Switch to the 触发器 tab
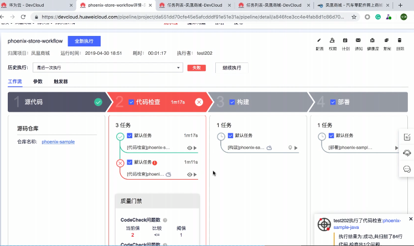414x246 pixels. click(x=61, y=81)
